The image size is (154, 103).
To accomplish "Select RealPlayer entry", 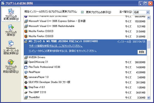I will click(x=85, y=72).
